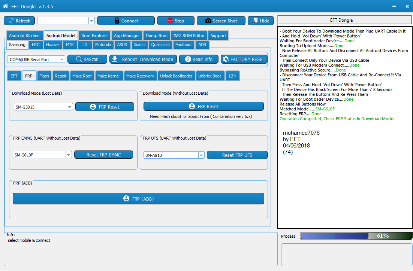Select the MTK brand tab
The width and height of the screenshot is (413, 271).
point(70,45)
